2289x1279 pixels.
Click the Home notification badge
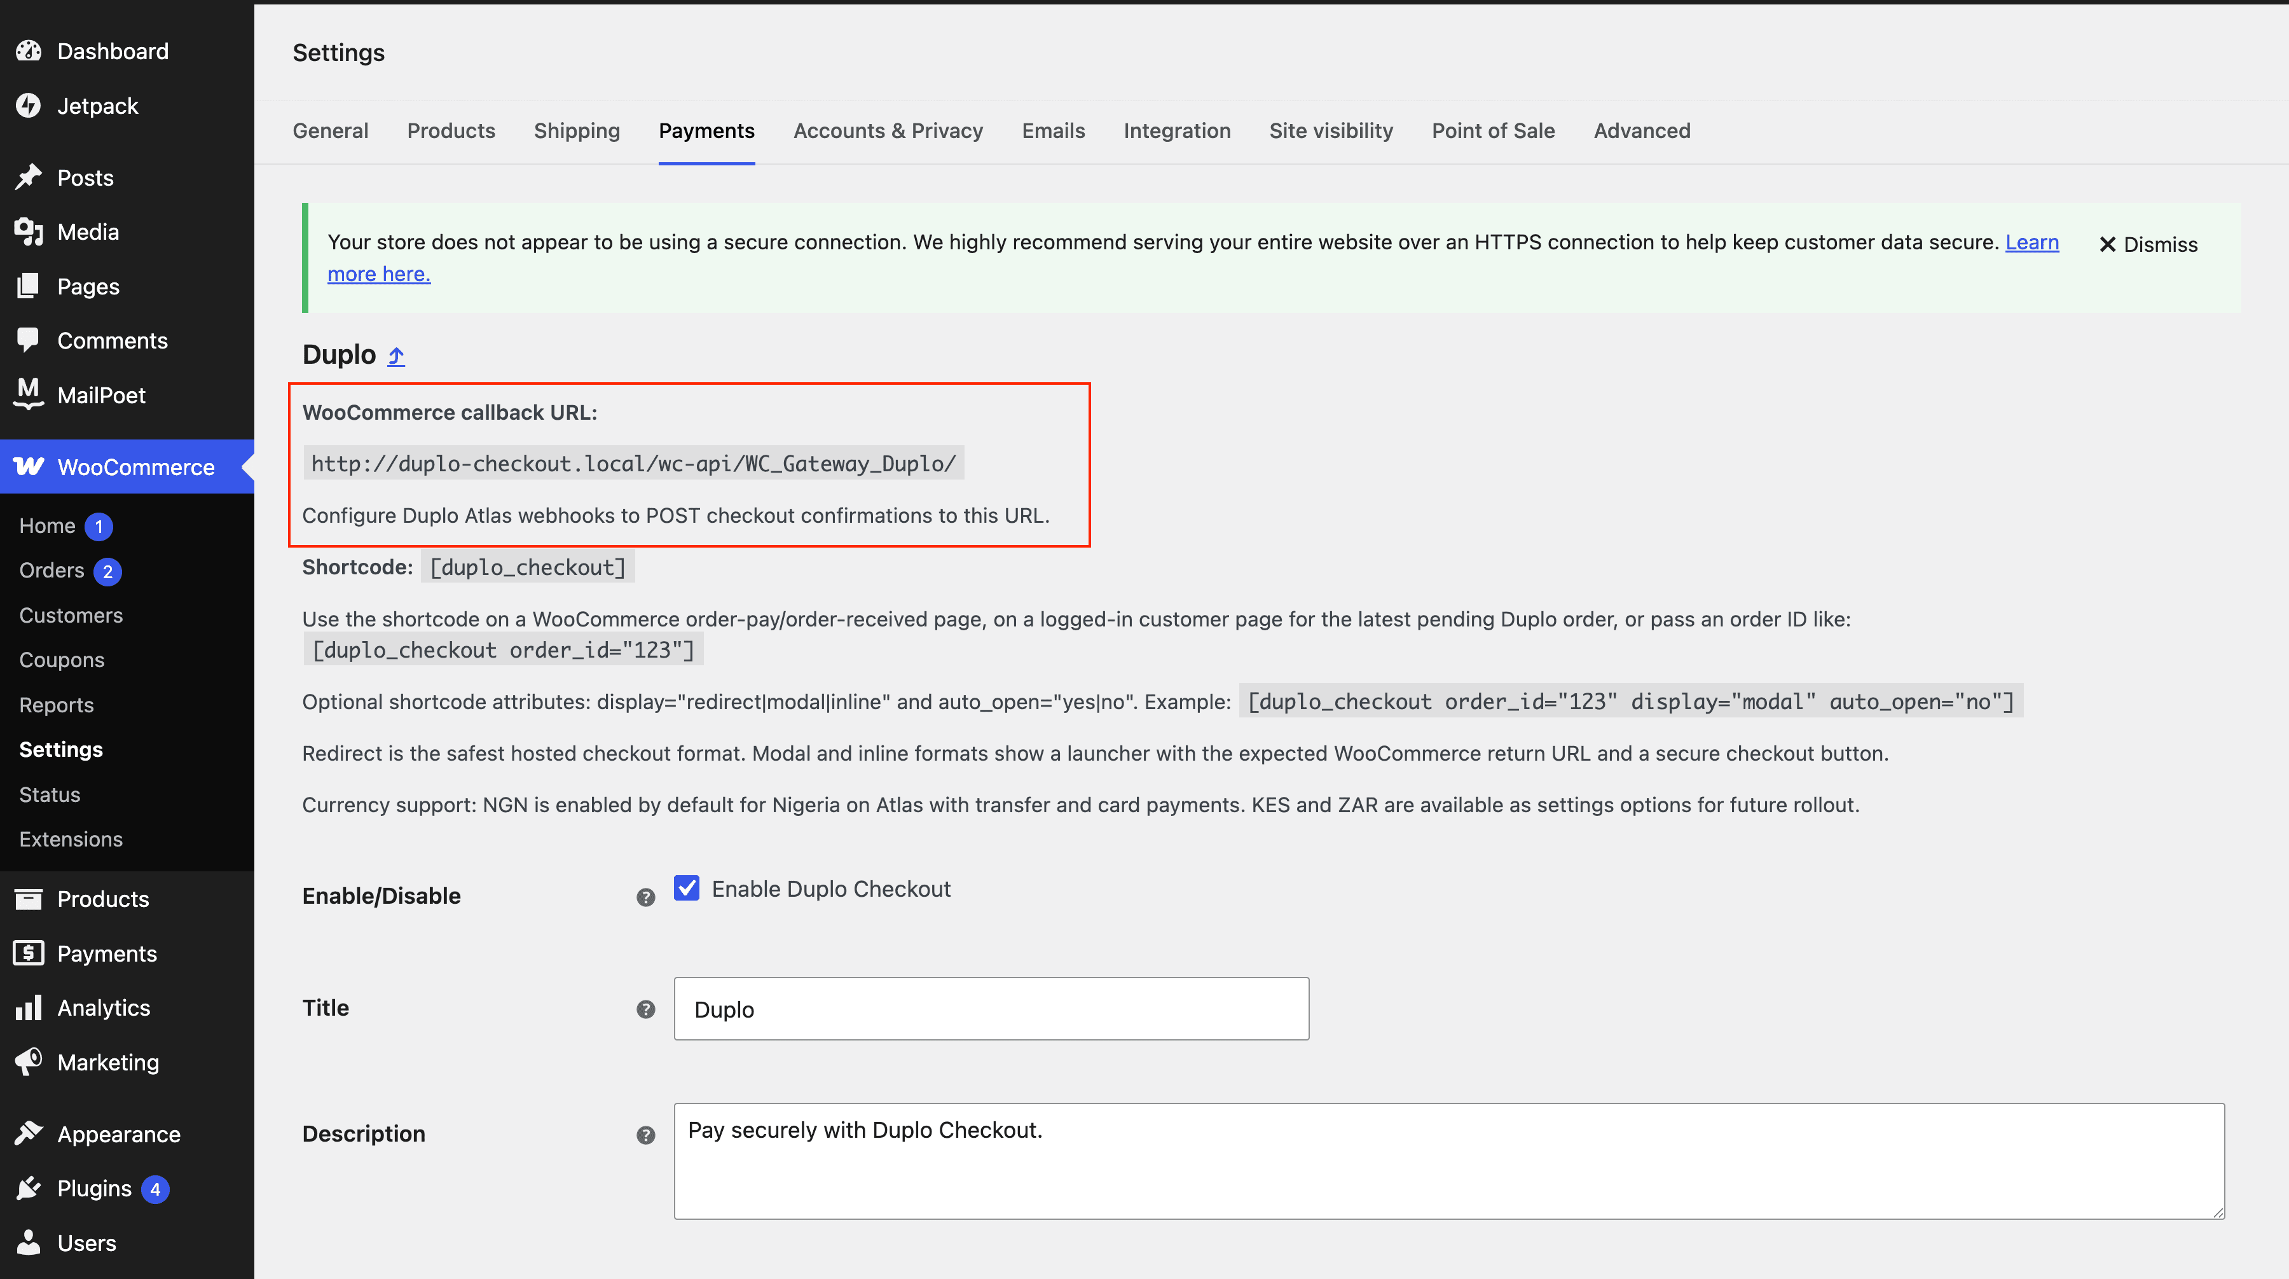click(x=99, y=526)
